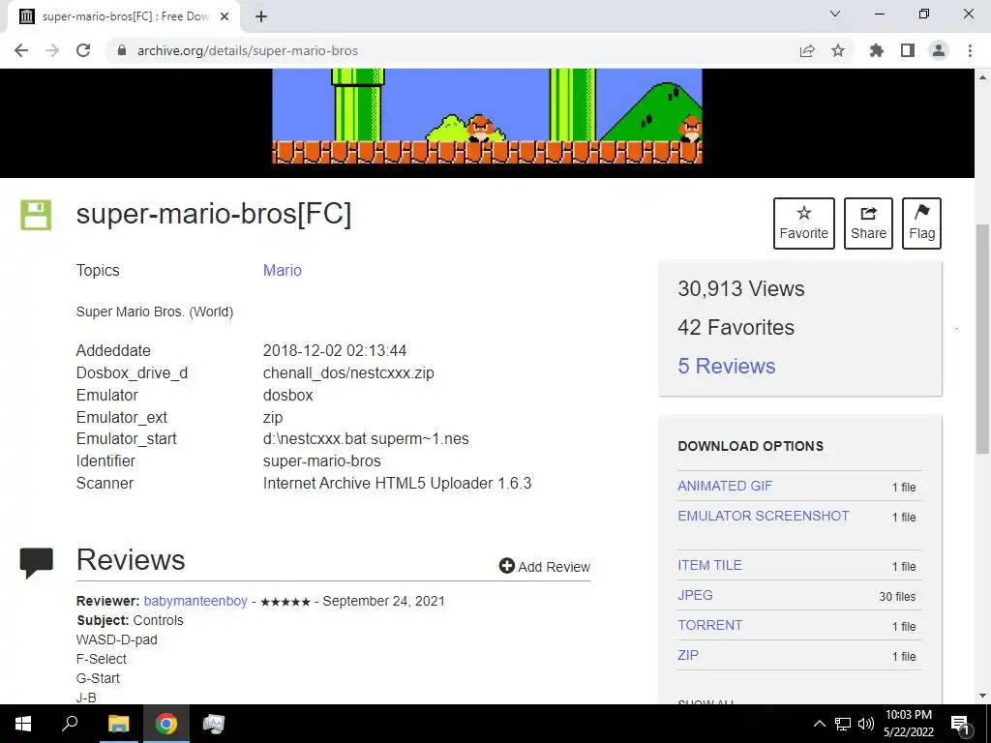Share this item
Image resolution: width=991 pixels, height=743 pixels.
[x=868, y=223]
